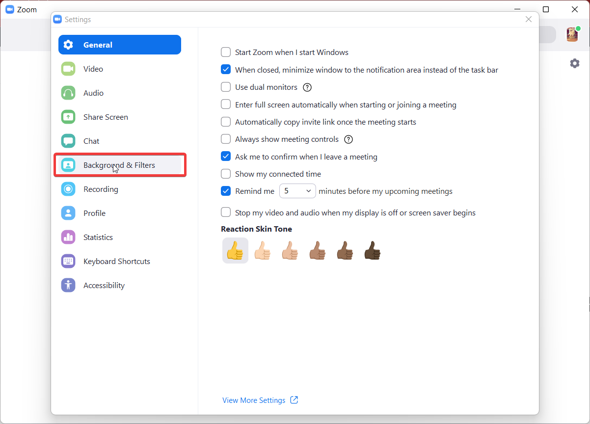The image size is (590, 424).
Task: Enable Automatically copy invite link checkbox
Action: coord(226,122)
